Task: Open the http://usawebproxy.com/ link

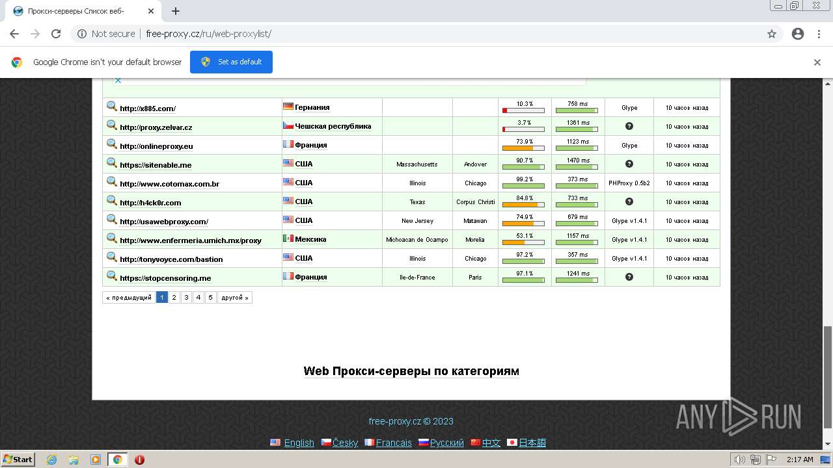Action: (x=164, y=222)
